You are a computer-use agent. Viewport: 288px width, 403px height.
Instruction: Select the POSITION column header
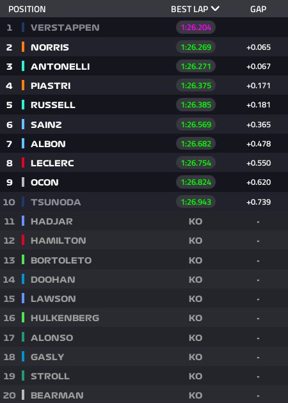(x=27, y=9)
